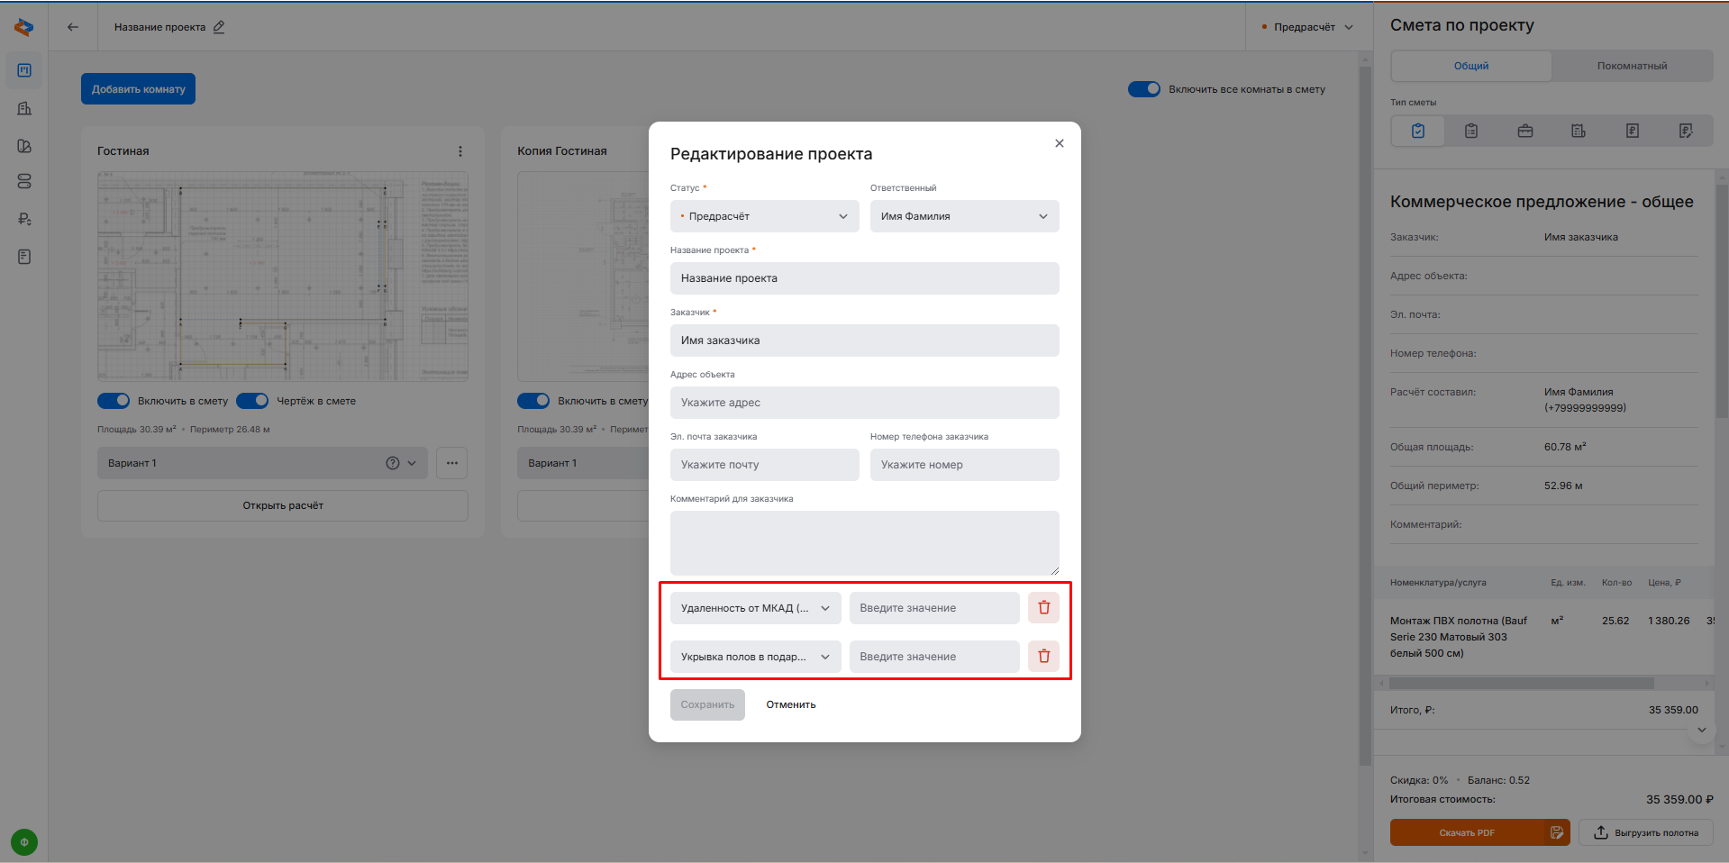The image size is (1729, 863).
Task: Select the Общий estimate tab
Action: [1470, 66]
